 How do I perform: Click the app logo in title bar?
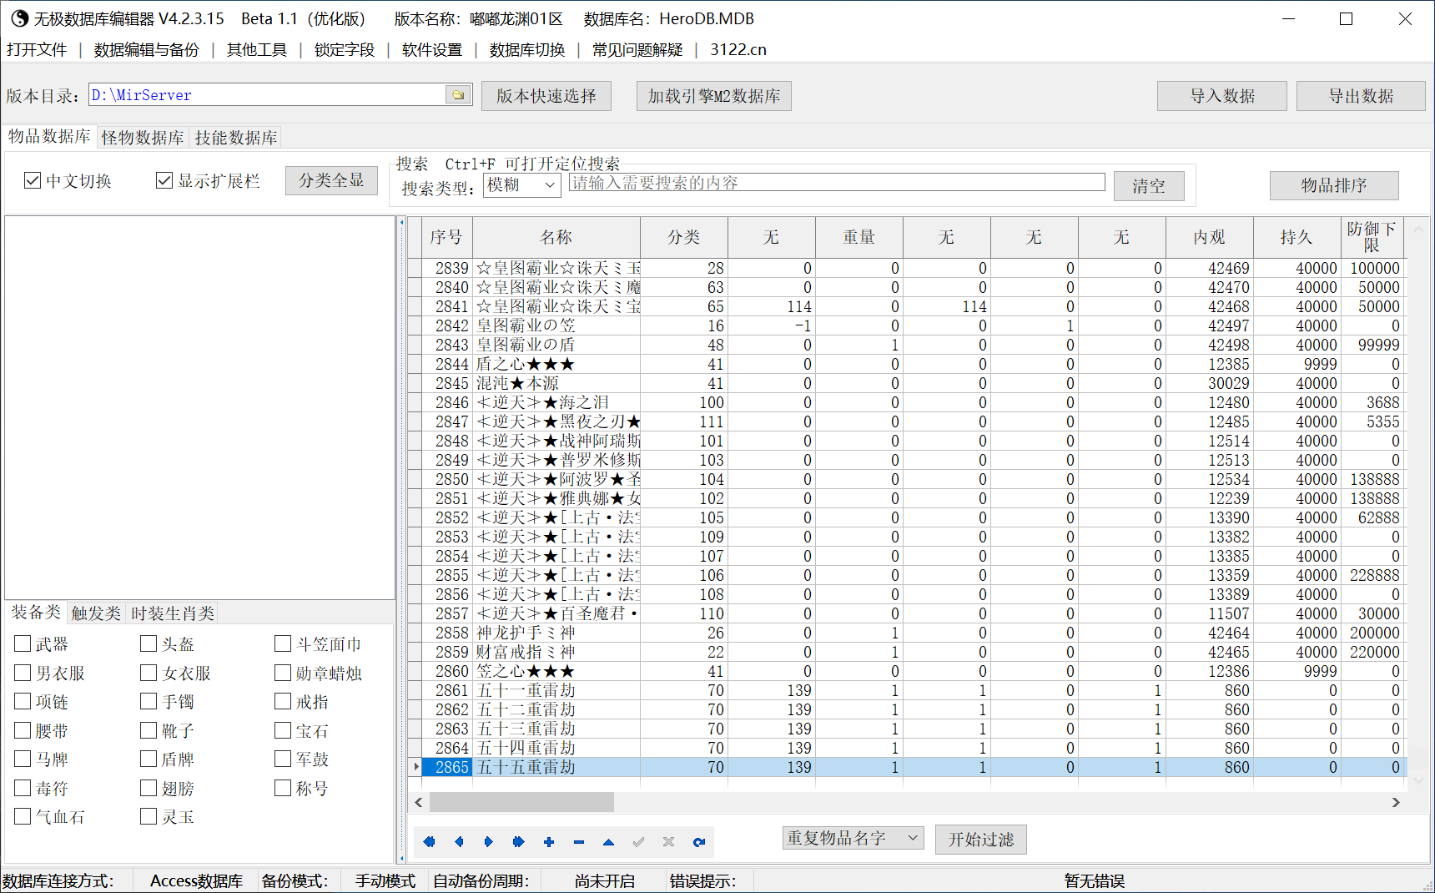[x=19, y=18]
